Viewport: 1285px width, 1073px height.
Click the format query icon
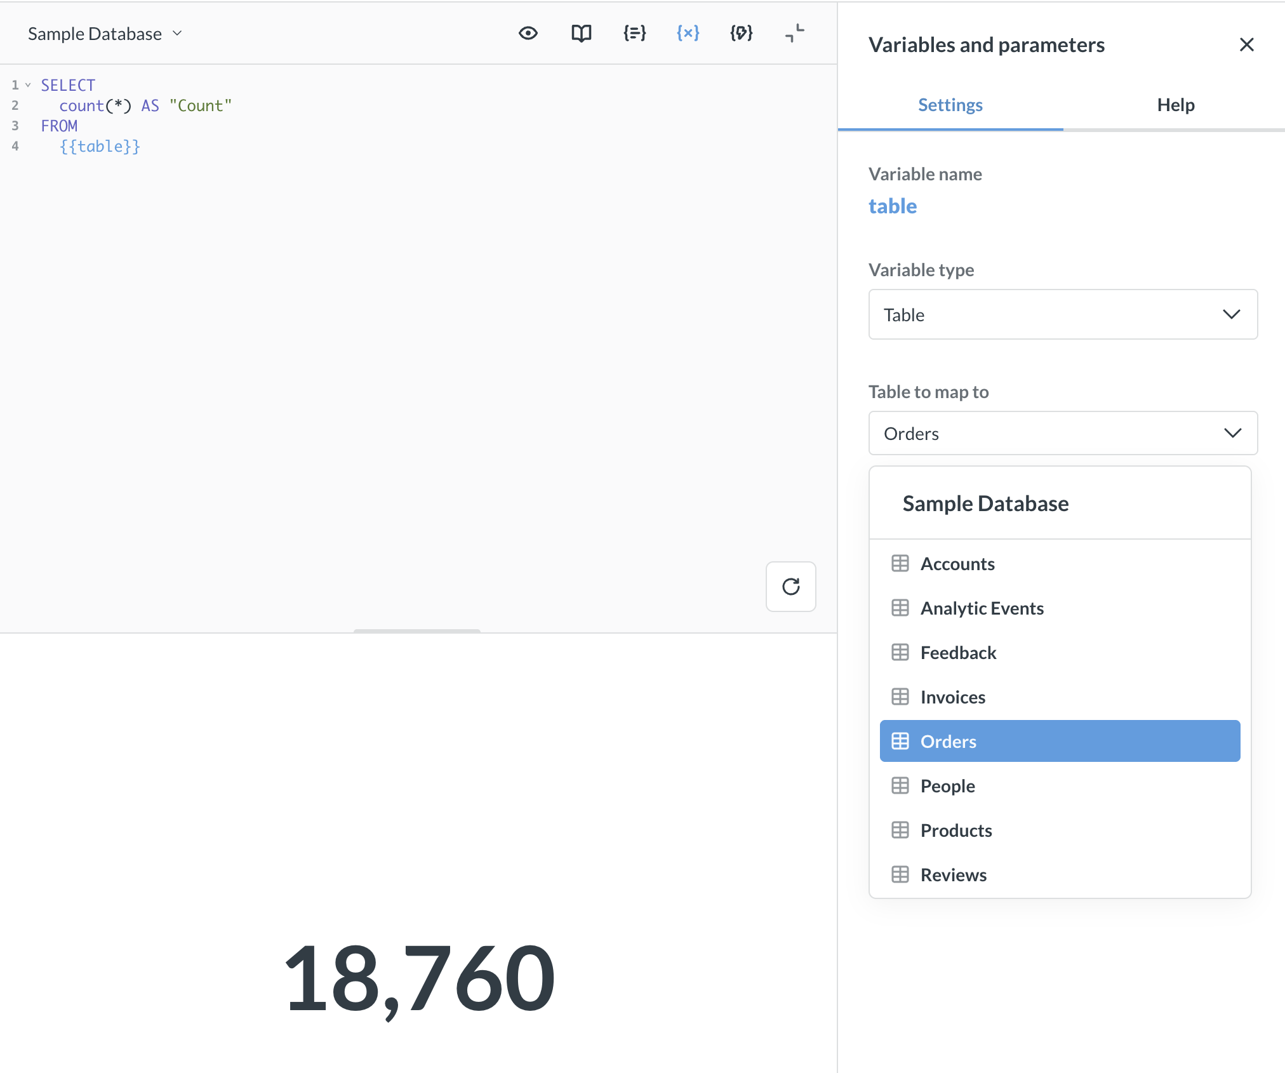(634, 33)
